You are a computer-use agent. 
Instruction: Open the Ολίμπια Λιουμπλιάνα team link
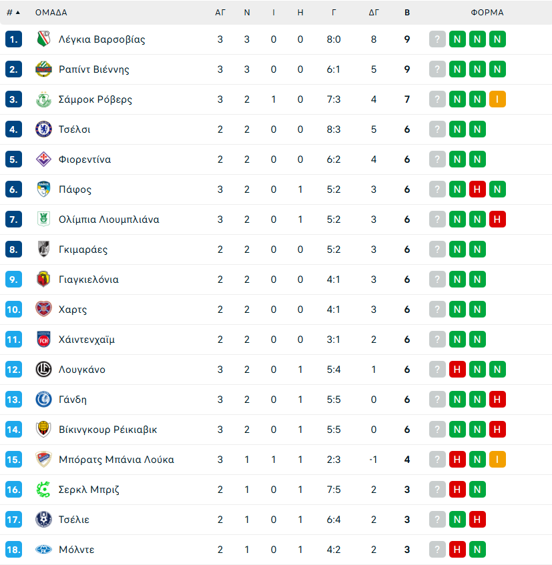(109, 219)
